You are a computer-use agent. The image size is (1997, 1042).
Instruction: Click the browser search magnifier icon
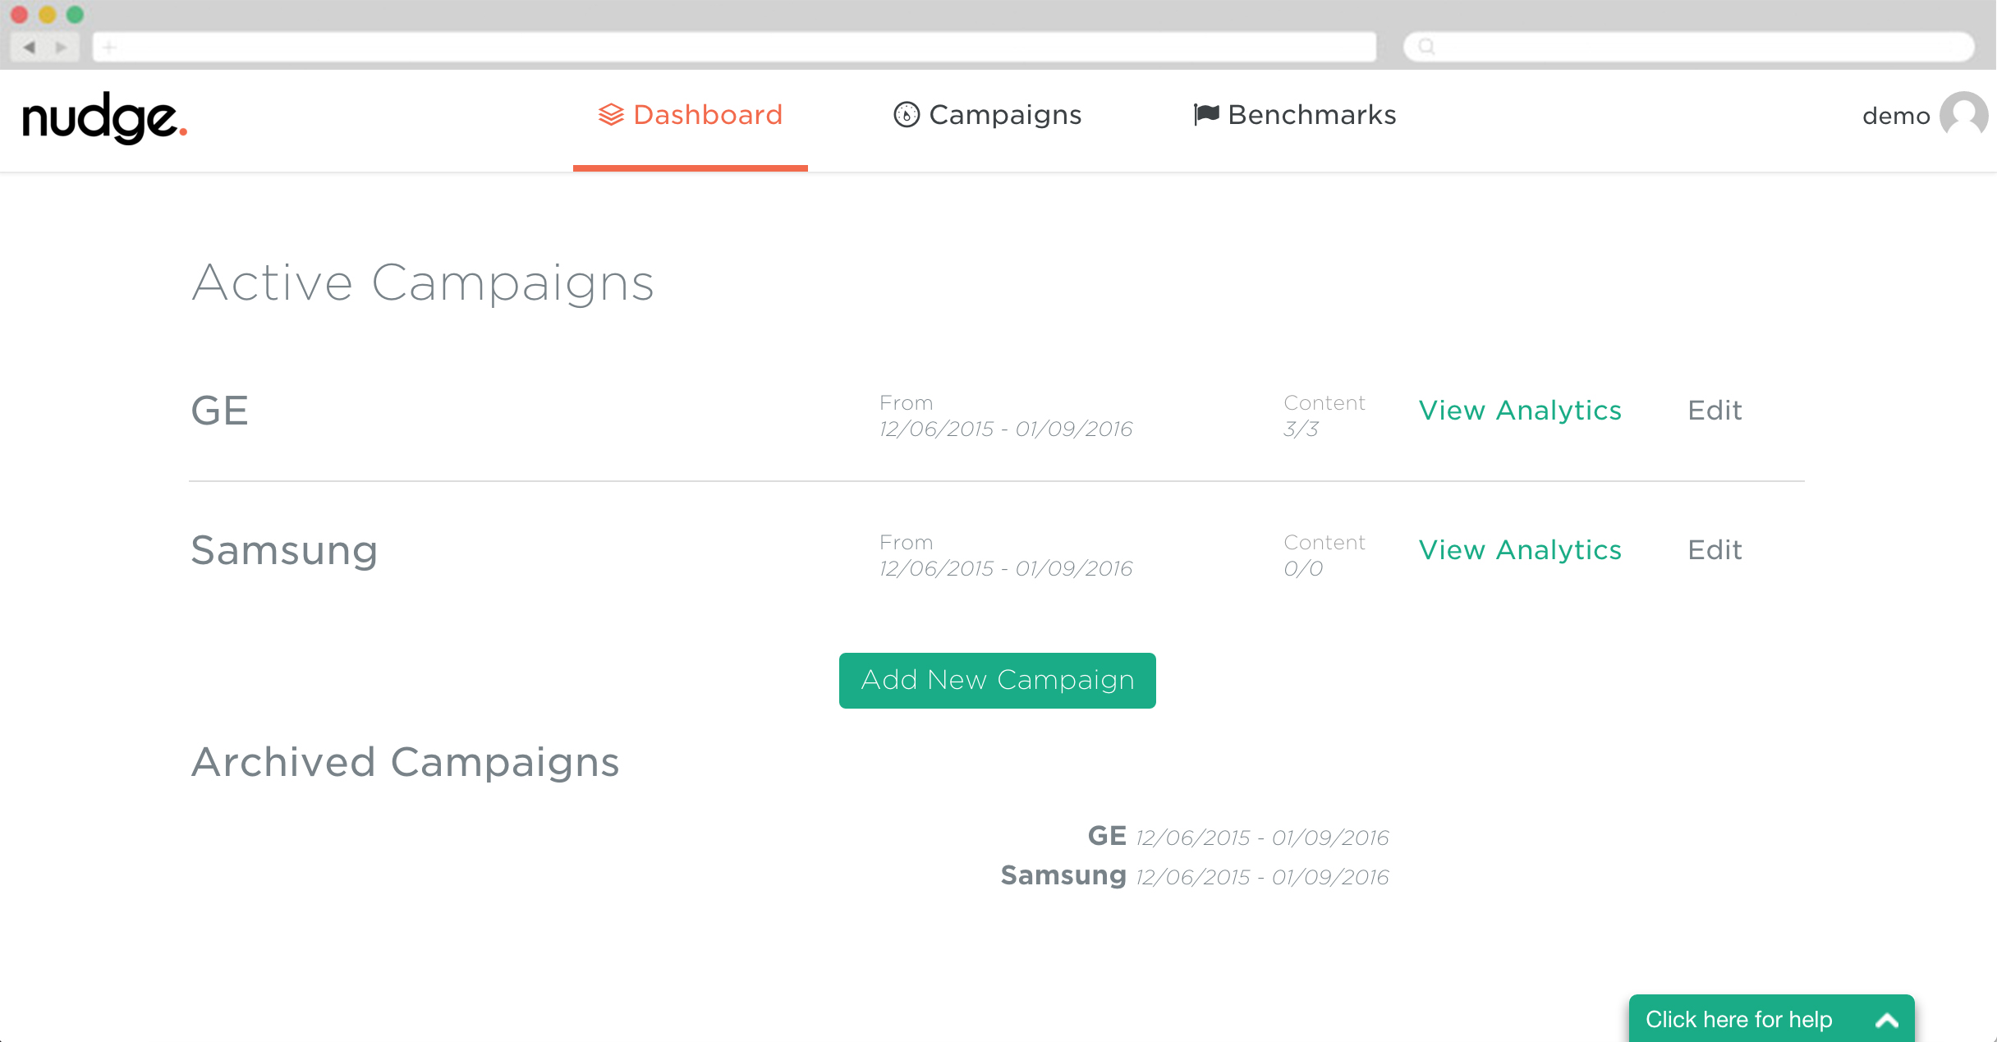point(1427,47)
